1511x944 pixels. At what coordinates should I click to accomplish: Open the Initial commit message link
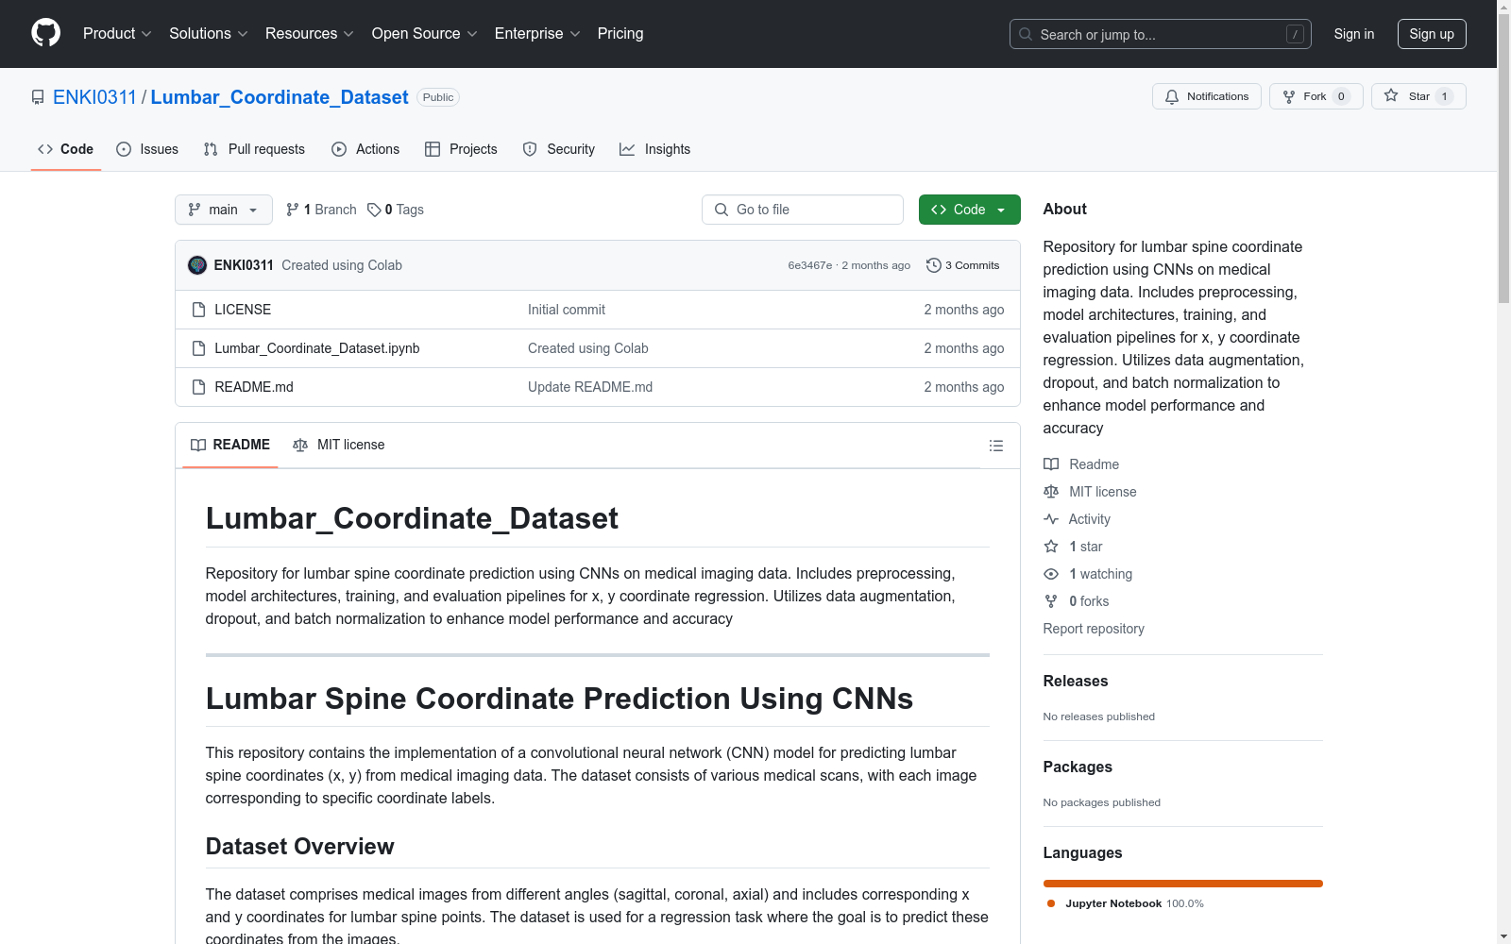567,310
